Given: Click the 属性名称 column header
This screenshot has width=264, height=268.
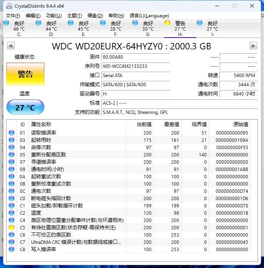Looking at the screenshot, I should pyautogui.click(x=77, y=125).
